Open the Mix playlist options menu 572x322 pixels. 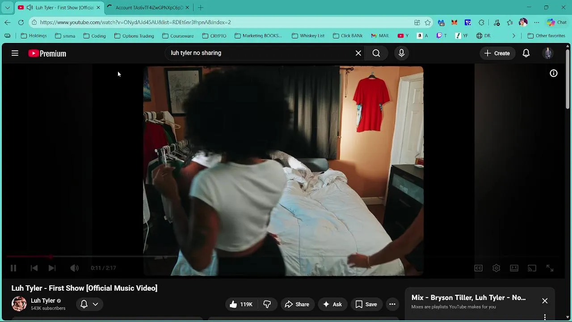pos(545,317)
